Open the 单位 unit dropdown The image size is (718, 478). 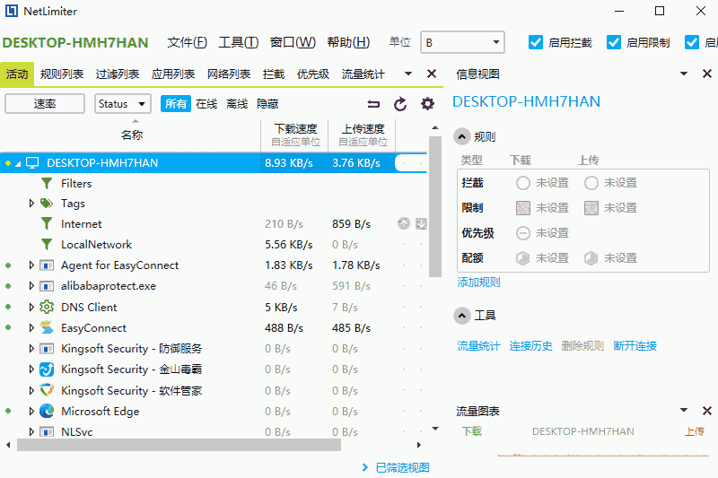[x=462, y=42]
